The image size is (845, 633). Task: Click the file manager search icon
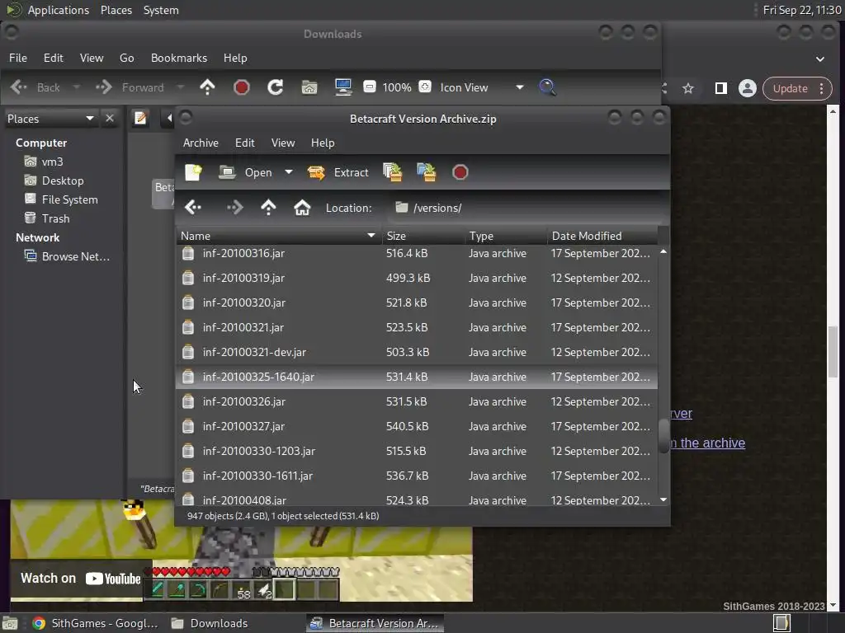point(547,87)
